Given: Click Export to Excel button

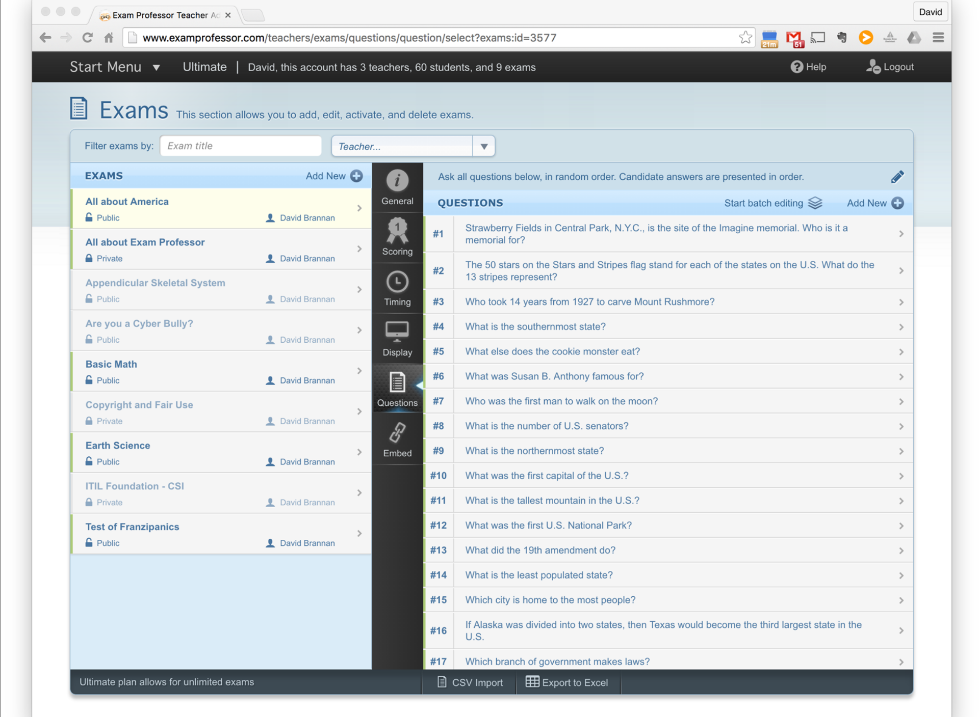Looking at the screenshot, I should click(x=567, y=682).
